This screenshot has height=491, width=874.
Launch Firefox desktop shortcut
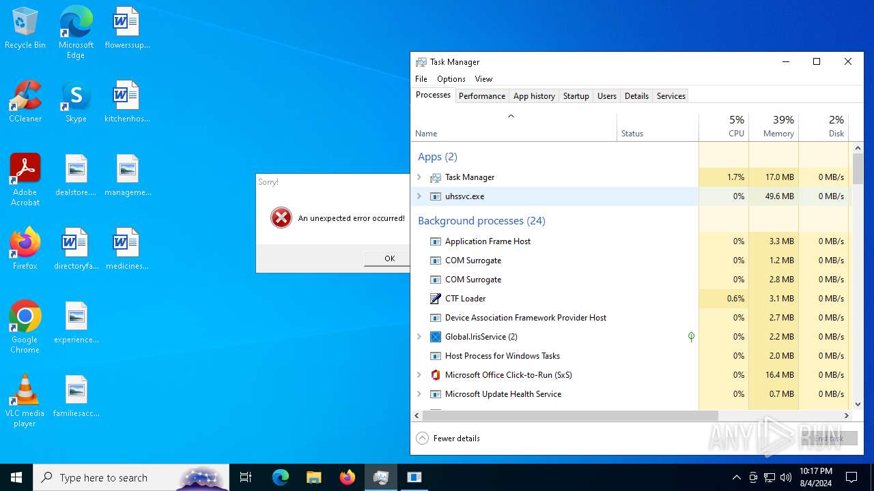click(x=25, y=250)
